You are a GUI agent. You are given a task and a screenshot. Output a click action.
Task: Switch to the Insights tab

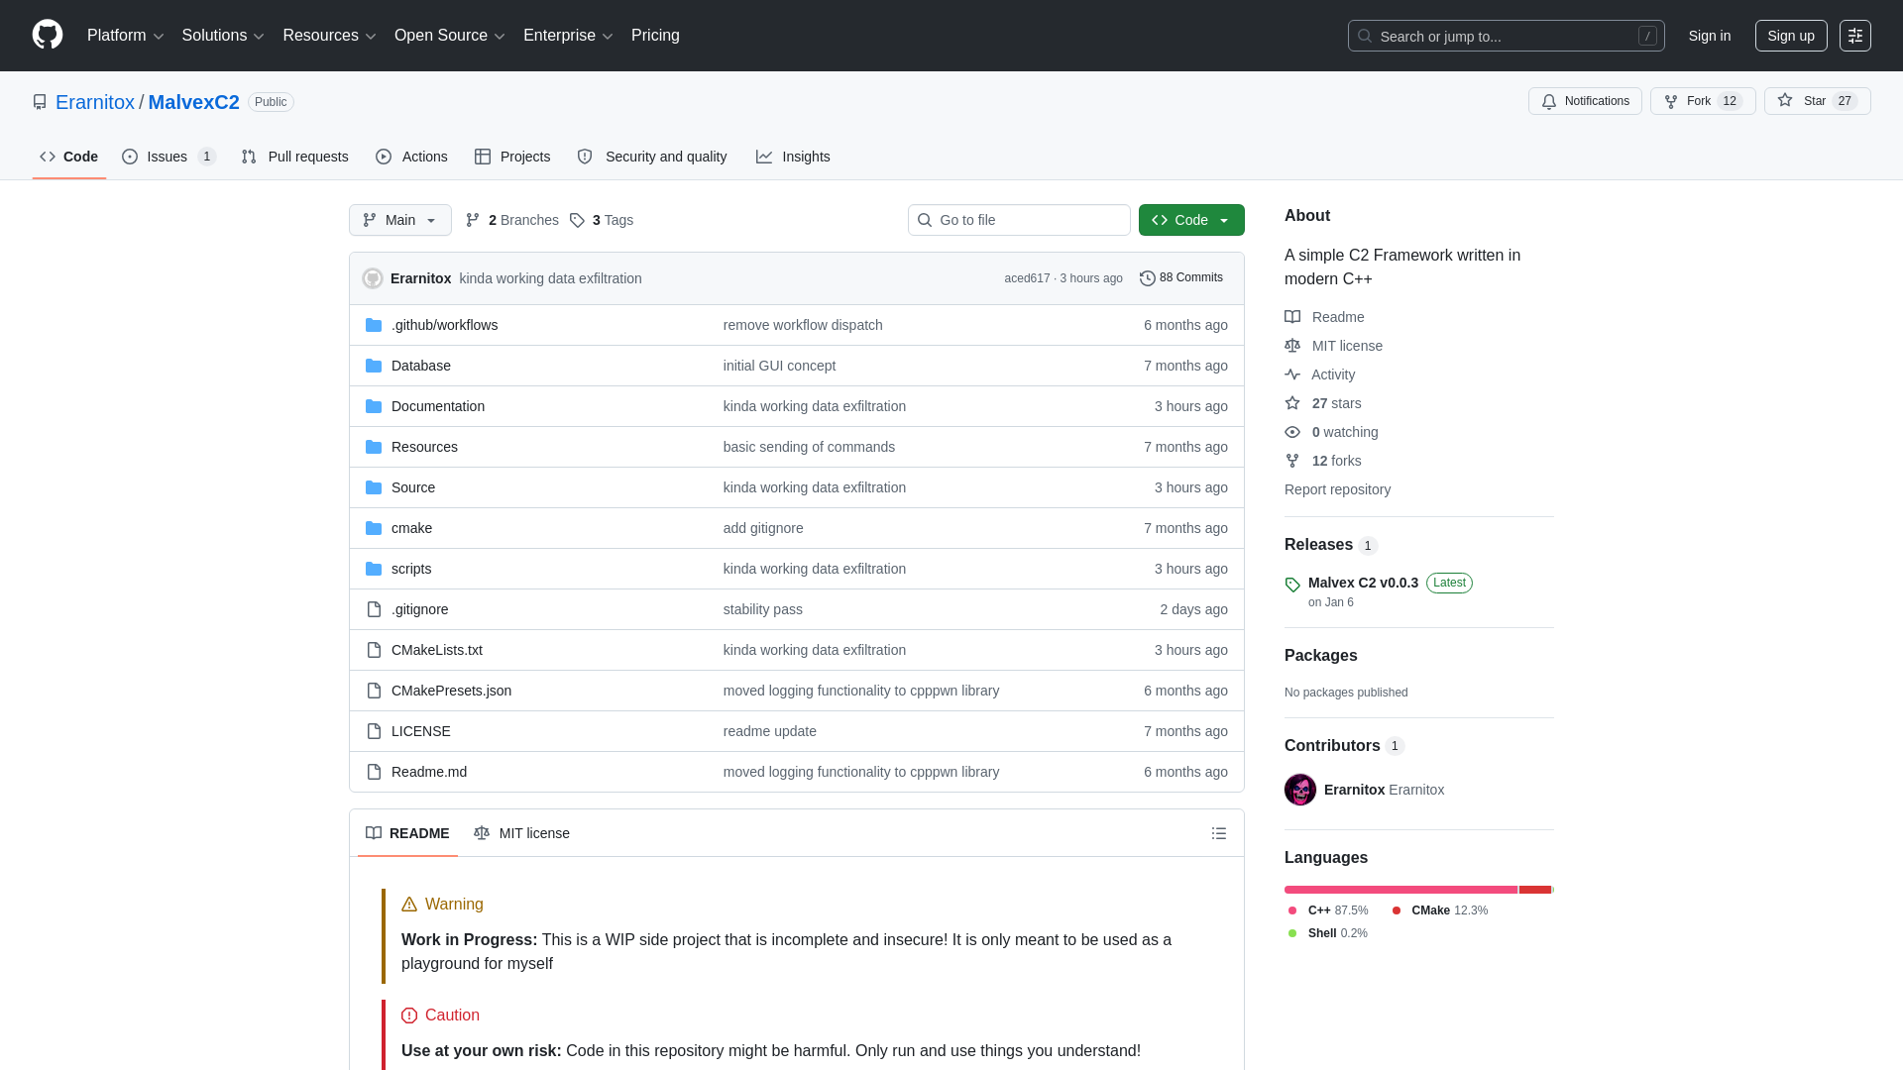tap(793, 157)
